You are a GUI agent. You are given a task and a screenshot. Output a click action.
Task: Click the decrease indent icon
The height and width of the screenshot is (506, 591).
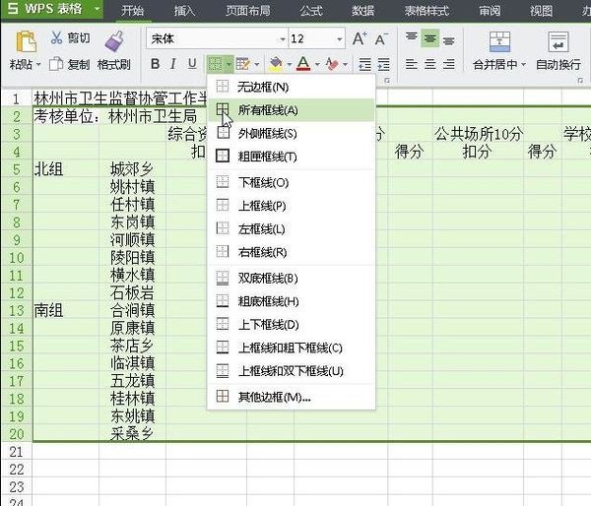364,64
